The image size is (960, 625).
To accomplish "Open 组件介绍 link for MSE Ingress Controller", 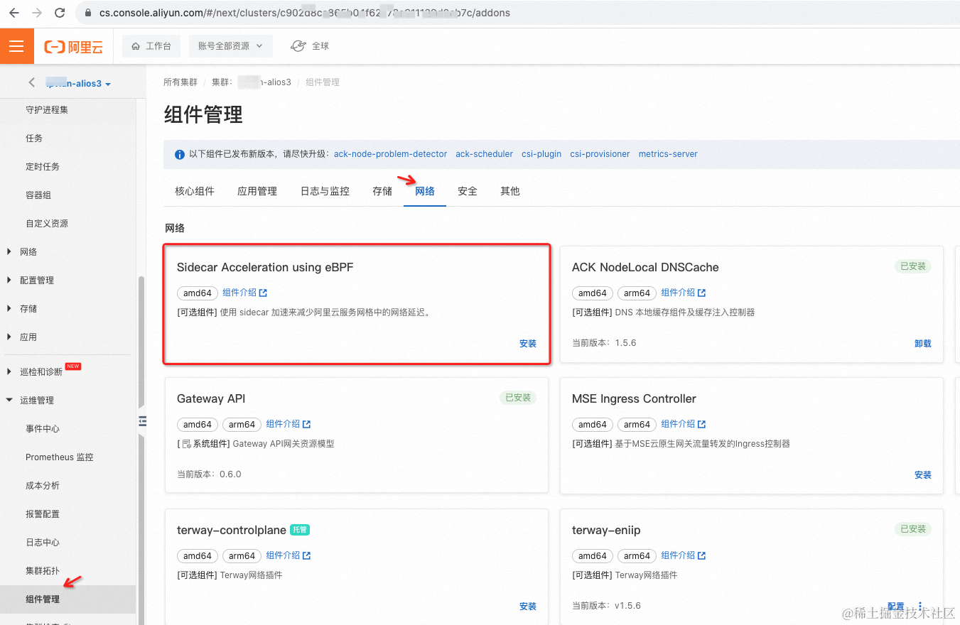I will 684,424.
